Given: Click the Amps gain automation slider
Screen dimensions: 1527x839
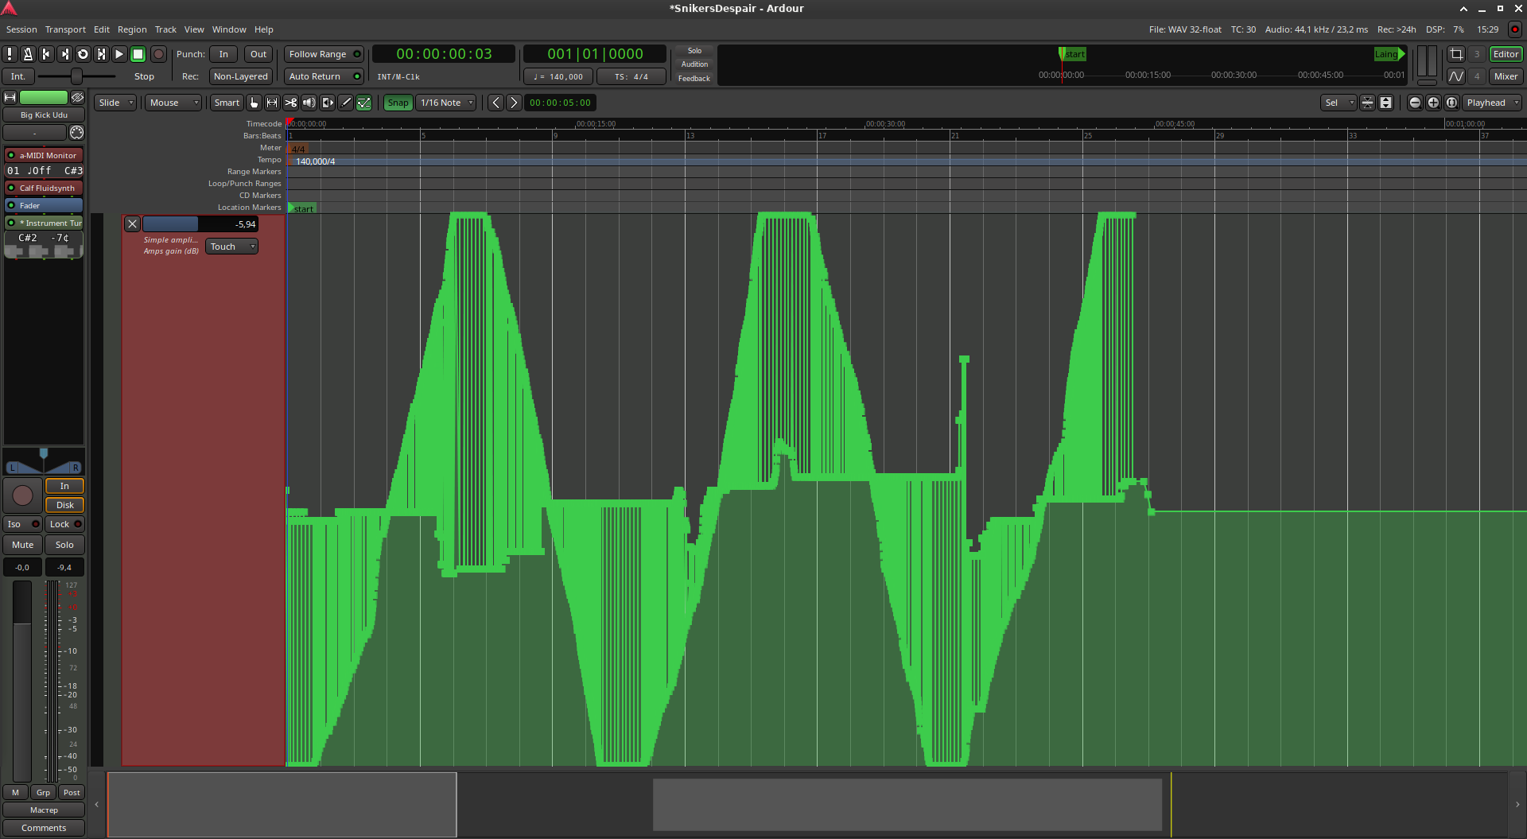Looking at the screenshot, I should click(x=200, y=224).
